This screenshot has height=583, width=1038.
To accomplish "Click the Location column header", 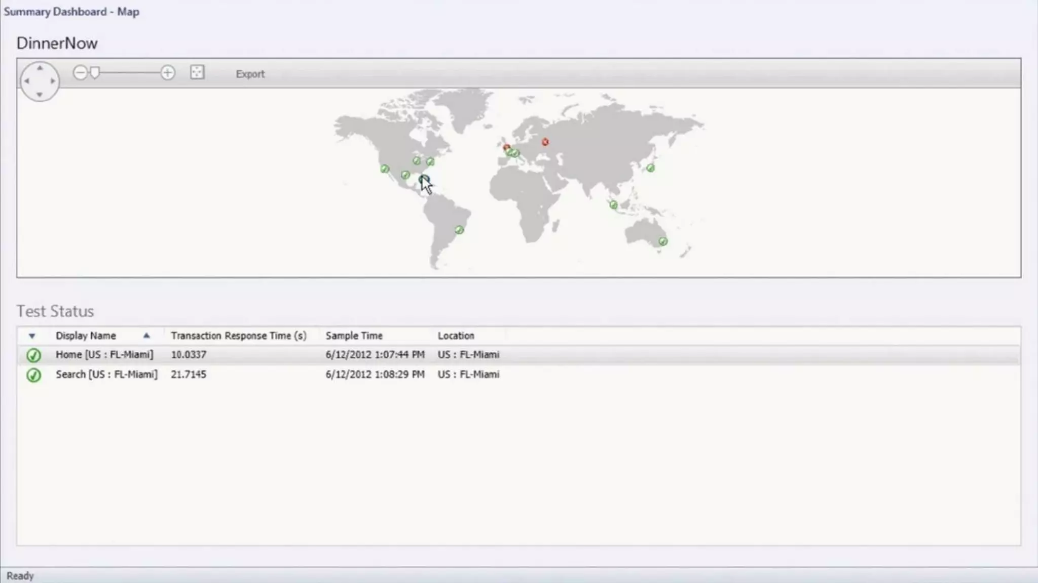I will pyautogui.click(x=456, y=336).
